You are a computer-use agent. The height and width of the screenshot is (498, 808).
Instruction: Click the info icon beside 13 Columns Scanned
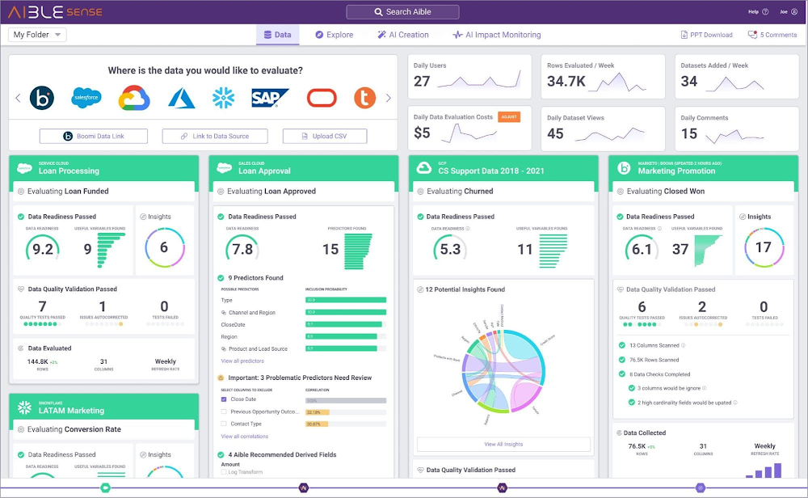[684, 345]
